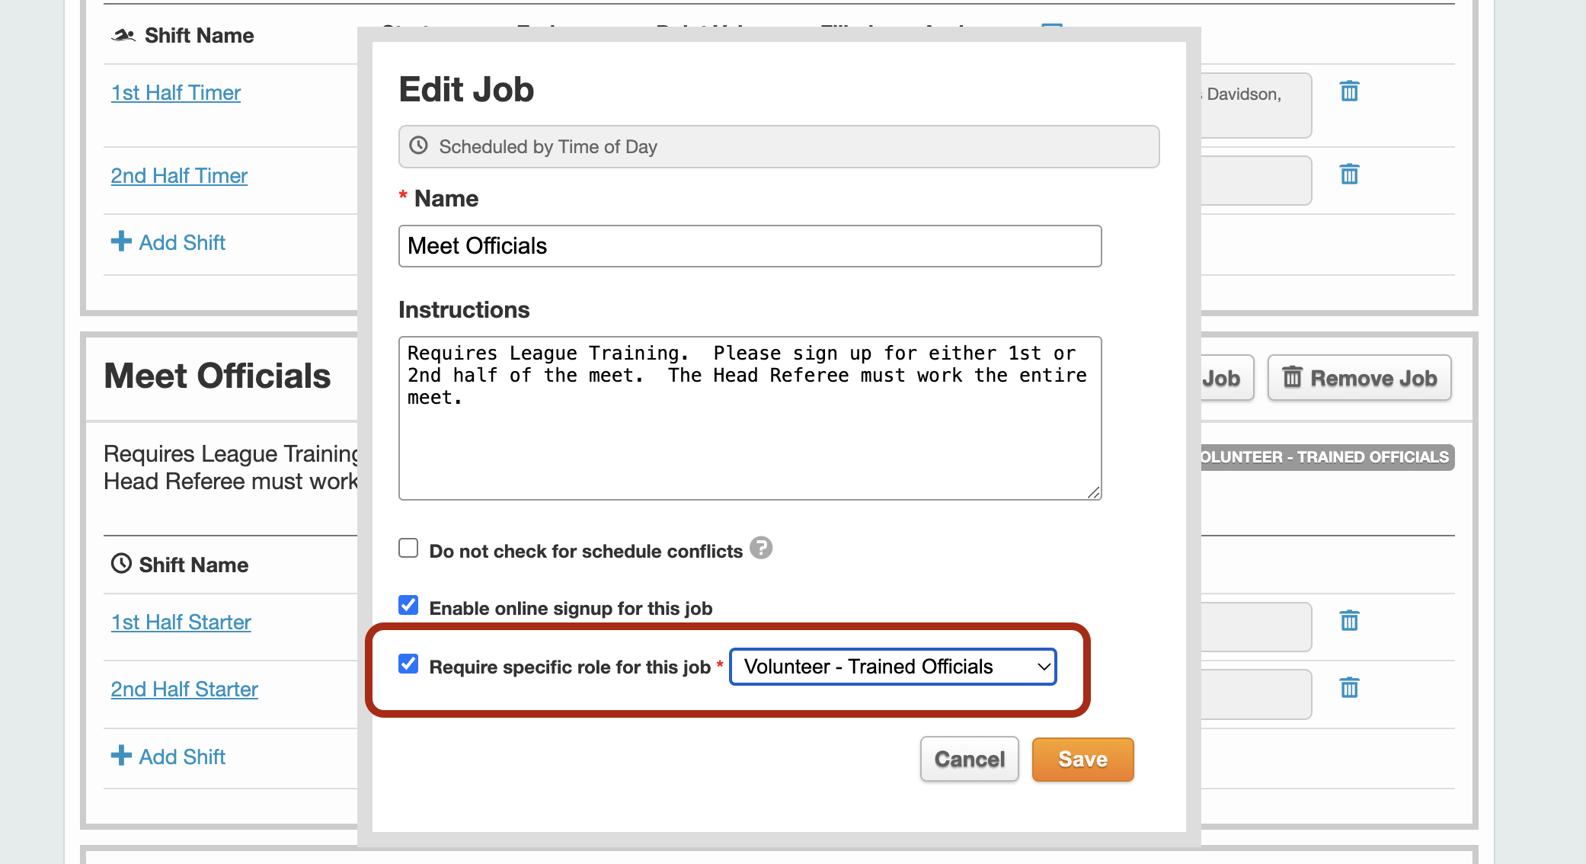Open the 2nd Half Starter shift link
This screenshot has width=1586, height=864.
pos(184,690)
